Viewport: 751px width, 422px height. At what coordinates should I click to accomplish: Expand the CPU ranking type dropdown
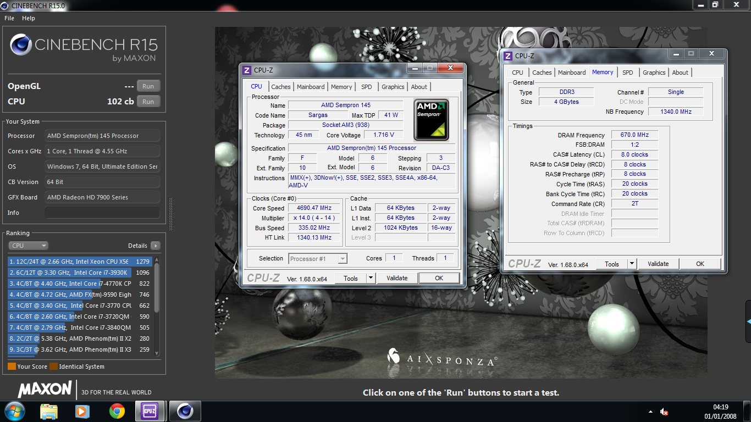pos(28,246)
